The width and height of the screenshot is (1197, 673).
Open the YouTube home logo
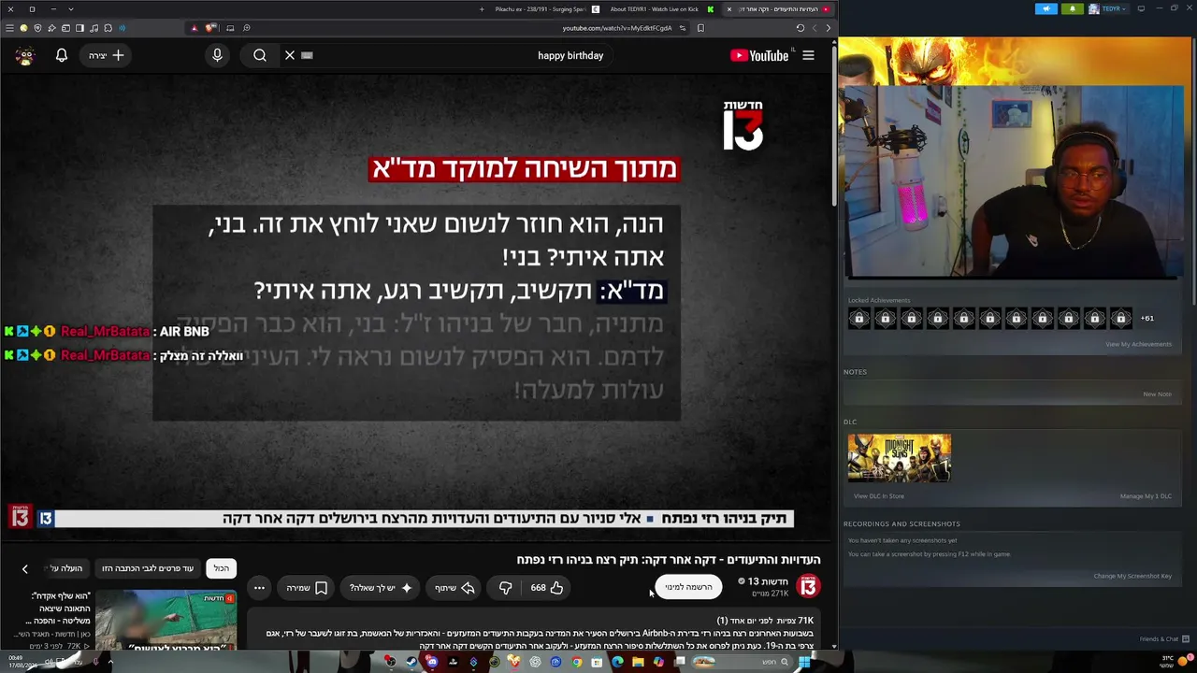click(x=759, y=55)
